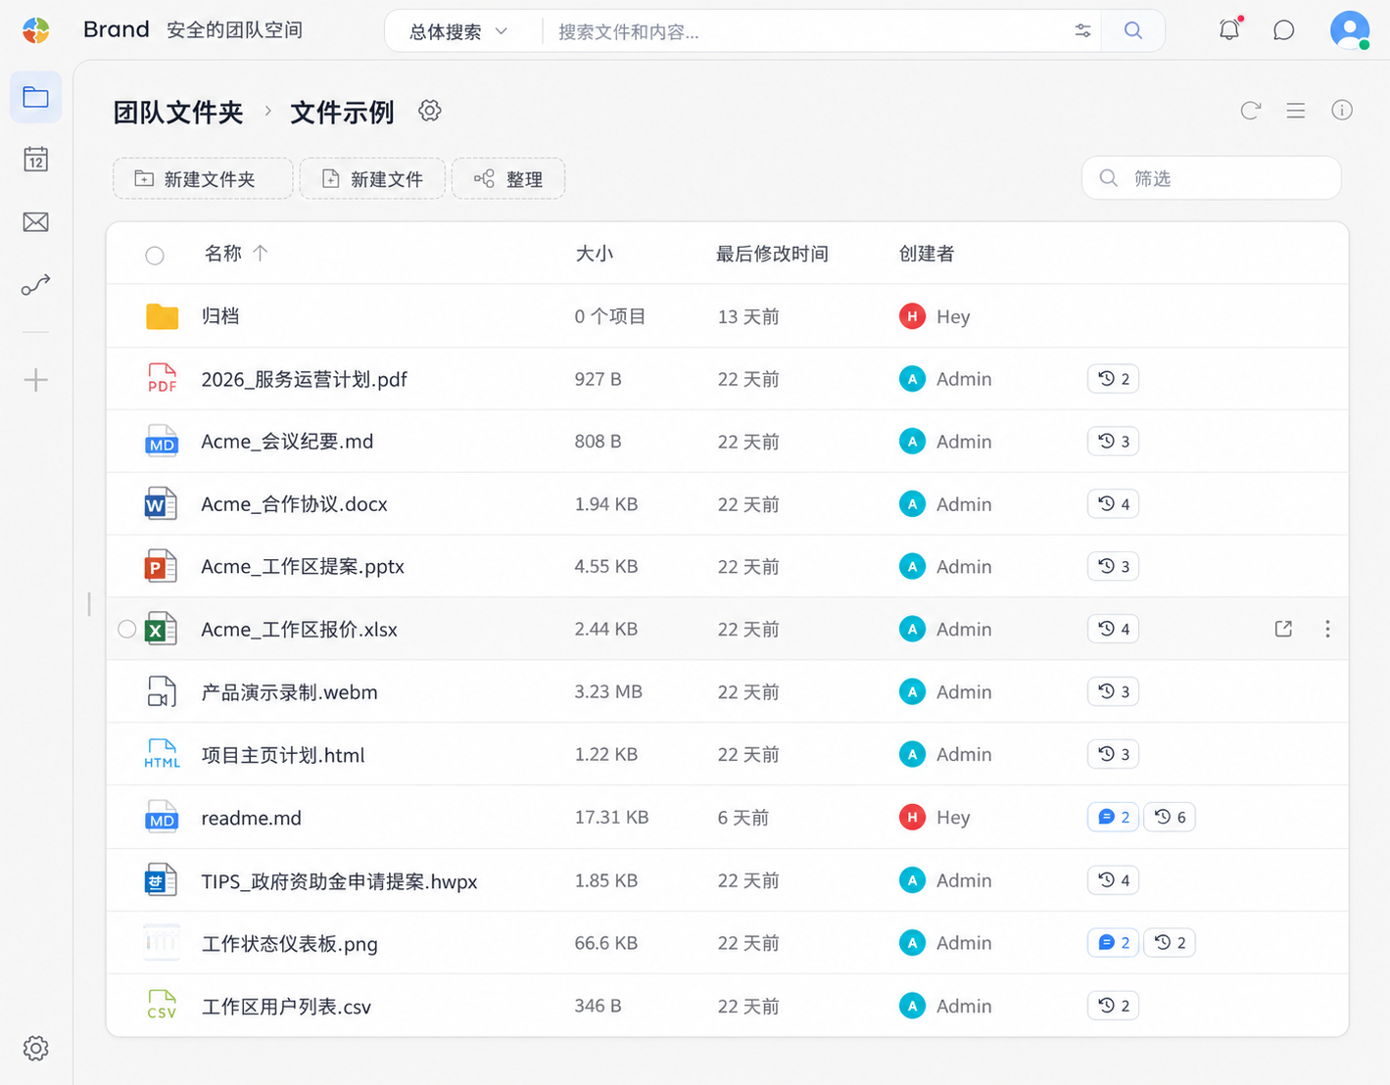The image size is (1390, 1085).
Task: Open folder settings gear beside 文件示例
Action: [x=430, y=111]
